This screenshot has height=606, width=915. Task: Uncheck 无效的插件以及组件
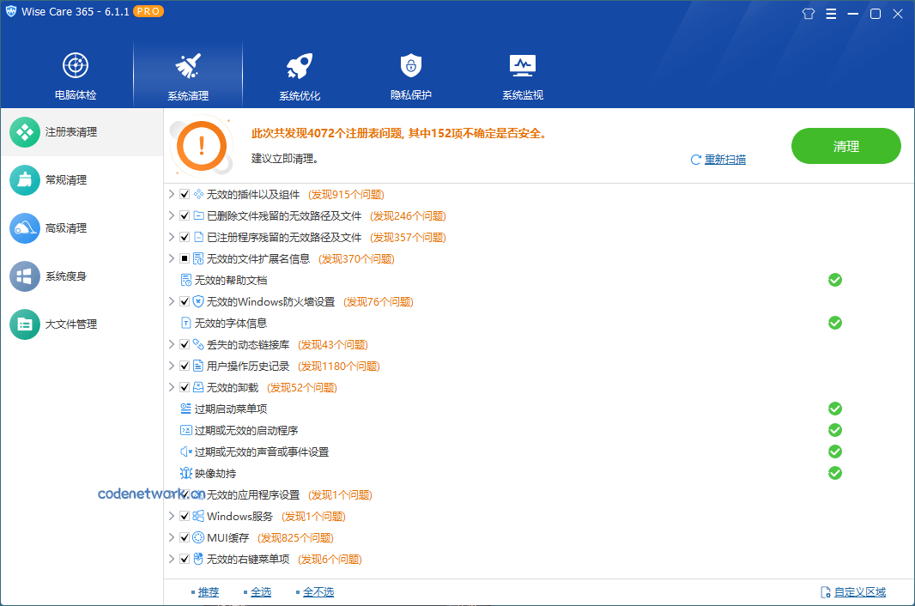[x=184, y=194]
